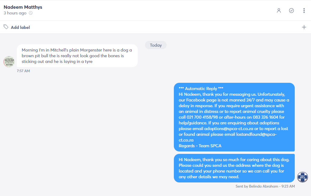
Task: Click the 7:57 AM message timestamp
Action: pyautogui.click(x=23, y=71)
